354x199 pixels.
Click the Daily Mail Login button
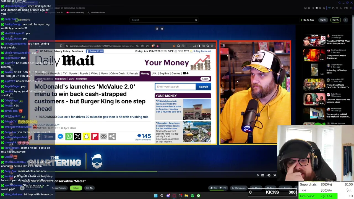pos(205,79)
